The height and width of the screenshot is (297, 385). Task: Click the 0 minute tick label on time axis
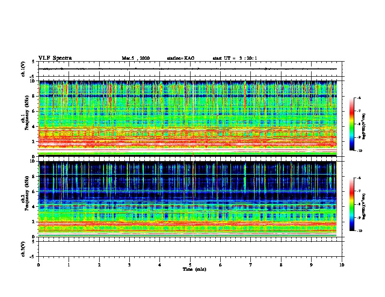pos(38,265)
